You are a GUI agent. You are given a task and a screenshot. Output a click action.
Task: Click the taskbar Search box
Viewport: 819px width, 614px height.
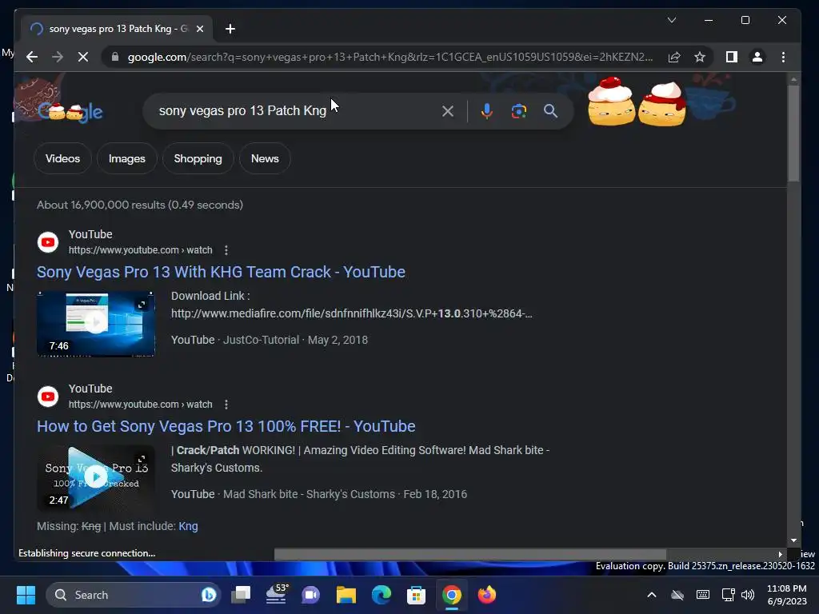[x=134, y=595]
